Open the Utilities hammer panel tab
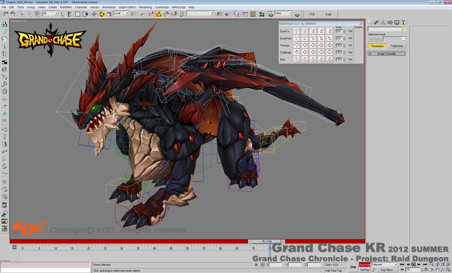This screenshot has width=452, height=273. (x=403, y=23)
